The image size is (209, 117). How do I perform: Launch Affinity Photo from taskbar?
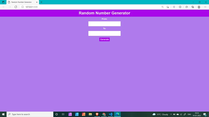(x=70, y=114)
